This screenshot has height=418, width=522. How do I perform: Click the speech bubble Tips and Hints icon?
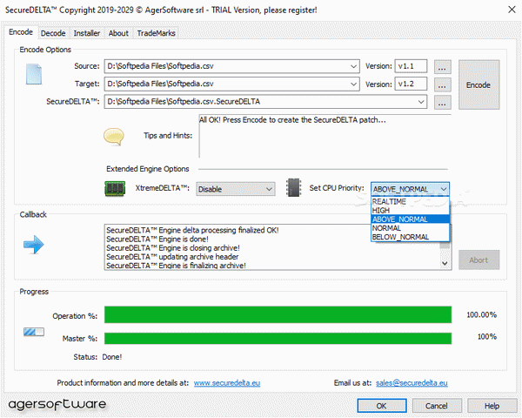[114, 137]
